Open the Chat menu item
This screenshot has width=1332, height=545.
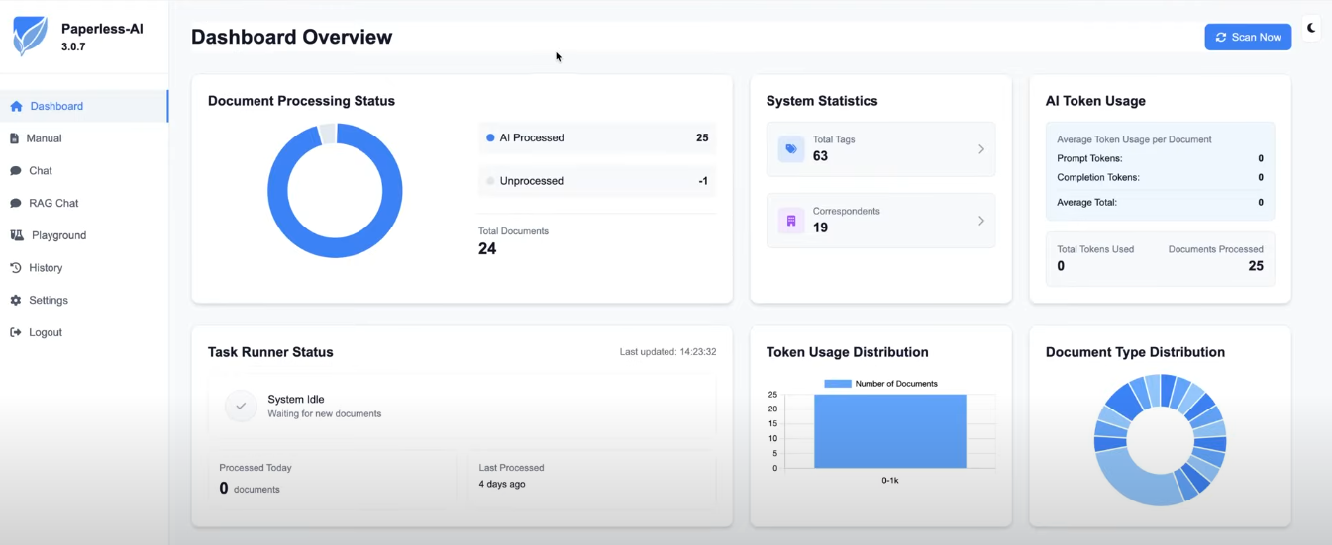pyautogui.click(x=41, y=171)
